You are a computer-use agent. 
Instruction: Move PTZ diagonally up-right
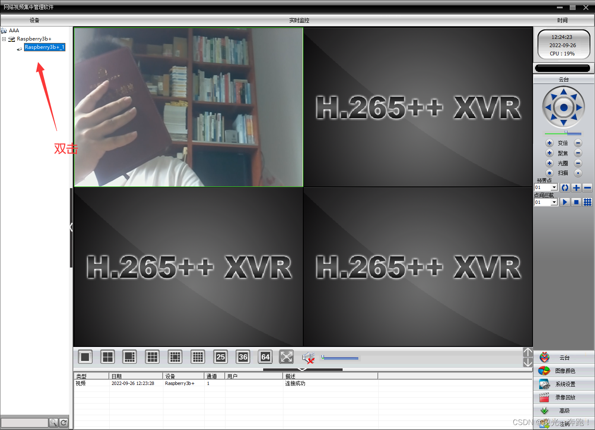click(x=574, y=97)
